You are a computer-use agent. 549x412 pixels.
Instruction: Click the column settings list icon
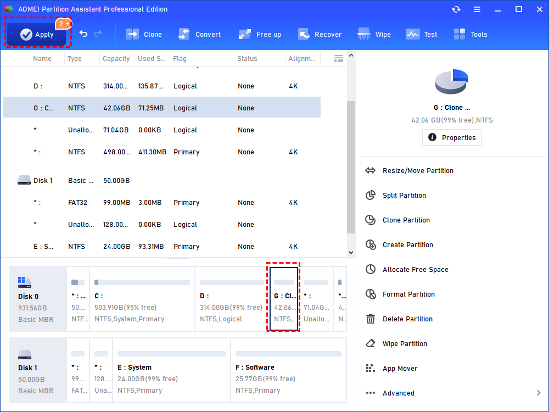(338, 59)
